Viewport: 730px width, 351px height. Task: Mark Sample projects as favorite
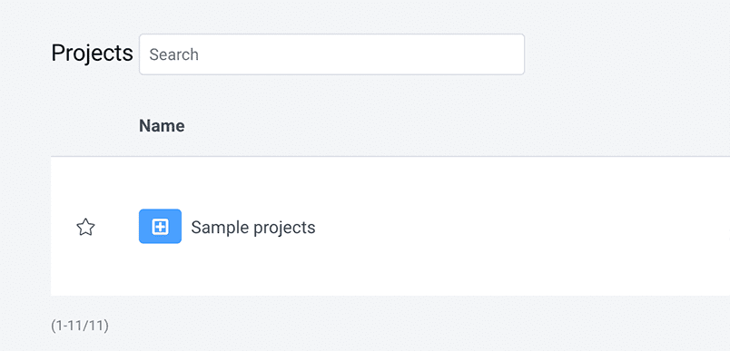coord(85,228)
